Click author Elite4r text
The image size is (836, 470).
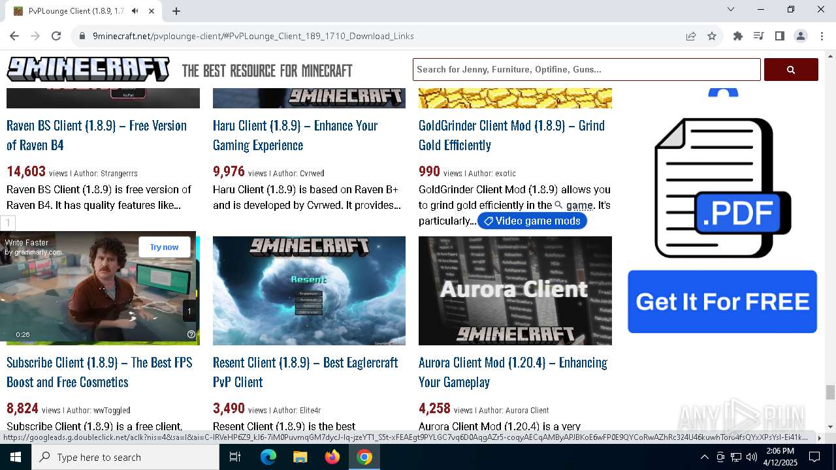click(x=310, y=411)
